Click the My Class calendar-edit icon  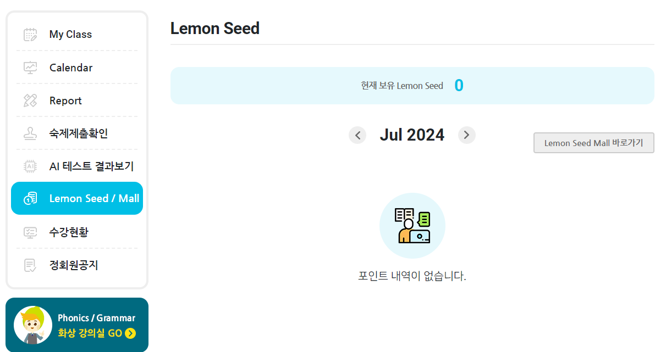coord(30,35)
